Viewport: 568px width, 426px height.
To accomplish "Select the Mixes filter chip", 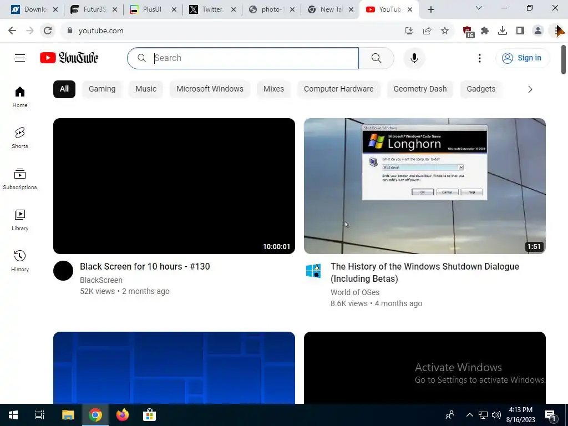I will pos(274,89).
